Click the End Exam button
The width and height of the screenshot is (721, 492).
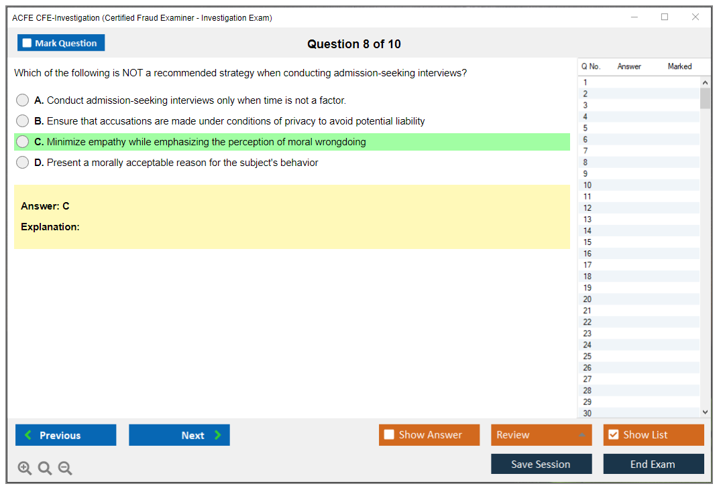(x=653, y=464)
